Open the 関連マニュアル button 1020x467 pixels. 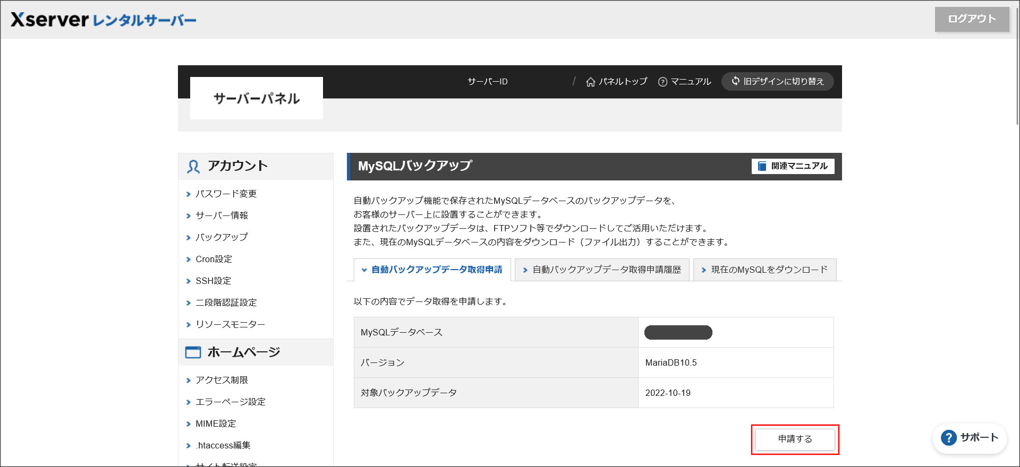point(793,166)
